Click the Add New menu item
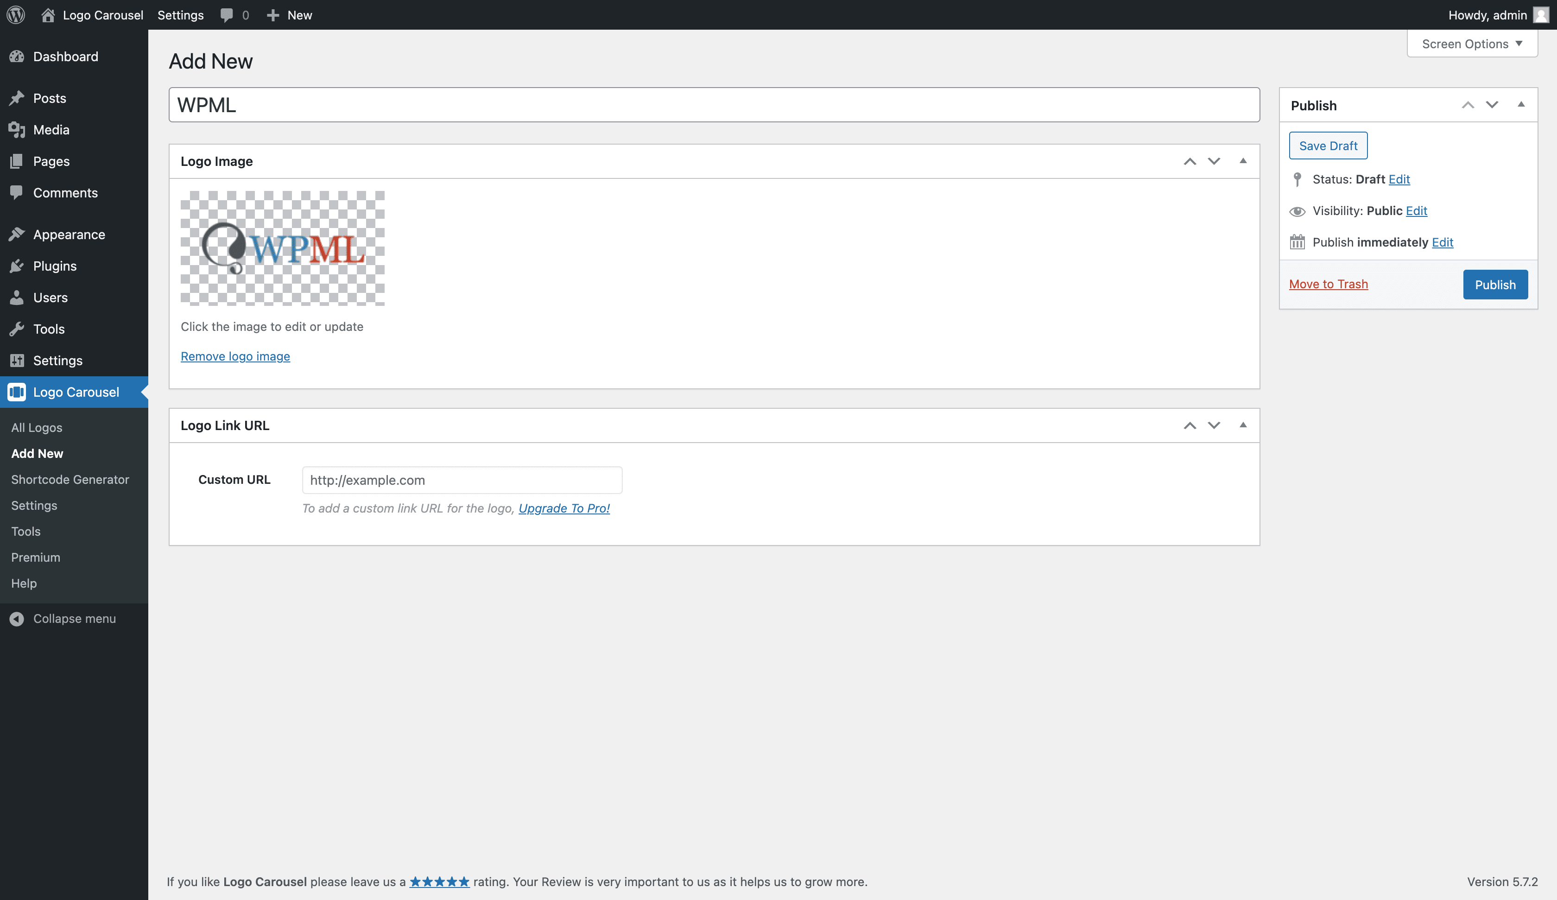The image size is (1557, 900). [37, 453]
